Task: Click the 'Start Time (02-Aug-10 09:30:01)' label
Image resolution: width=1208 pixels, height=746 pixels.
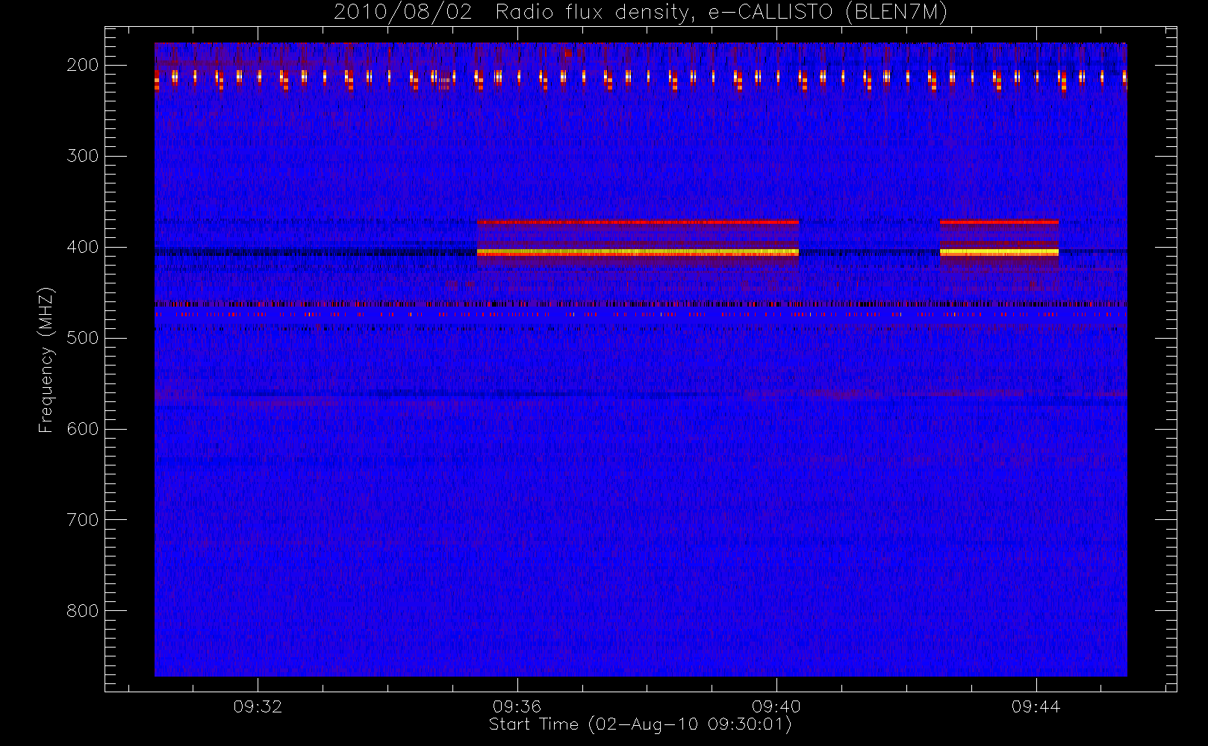Action: tap(640, 724)
